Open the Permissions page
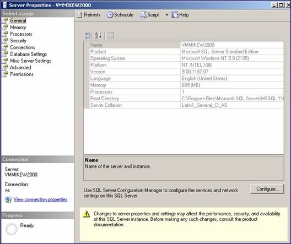Screen dimensions: 291x244 (21, 74)
